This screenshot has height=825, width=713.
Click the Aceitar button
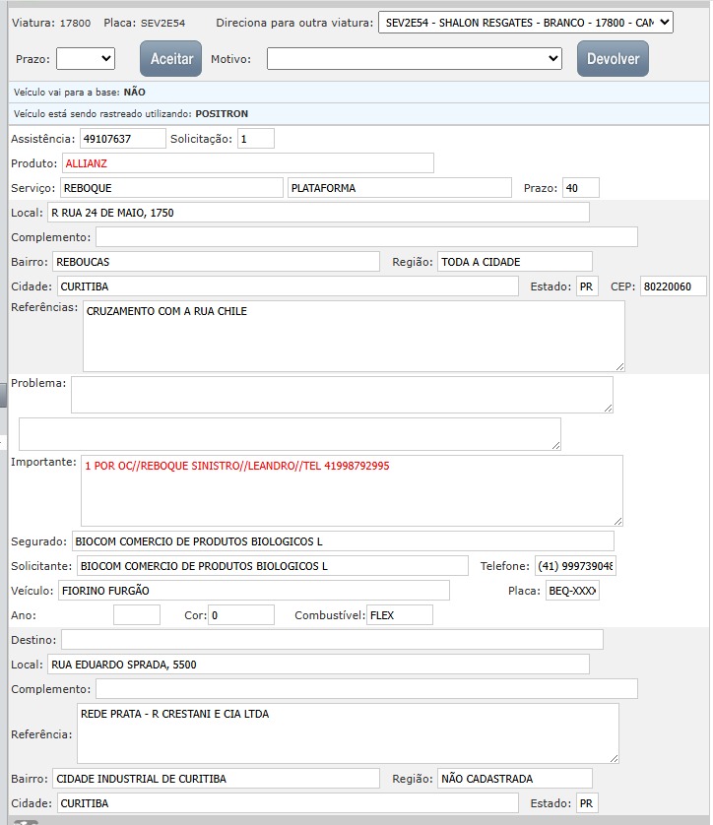[x=170, y=59]
